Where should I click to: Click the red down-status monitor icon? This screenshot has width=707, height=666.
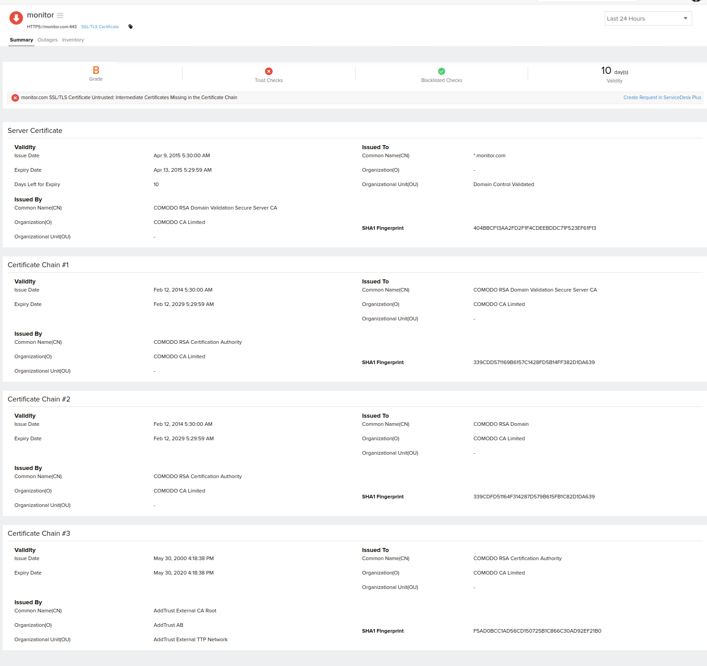tap(16, 18)
